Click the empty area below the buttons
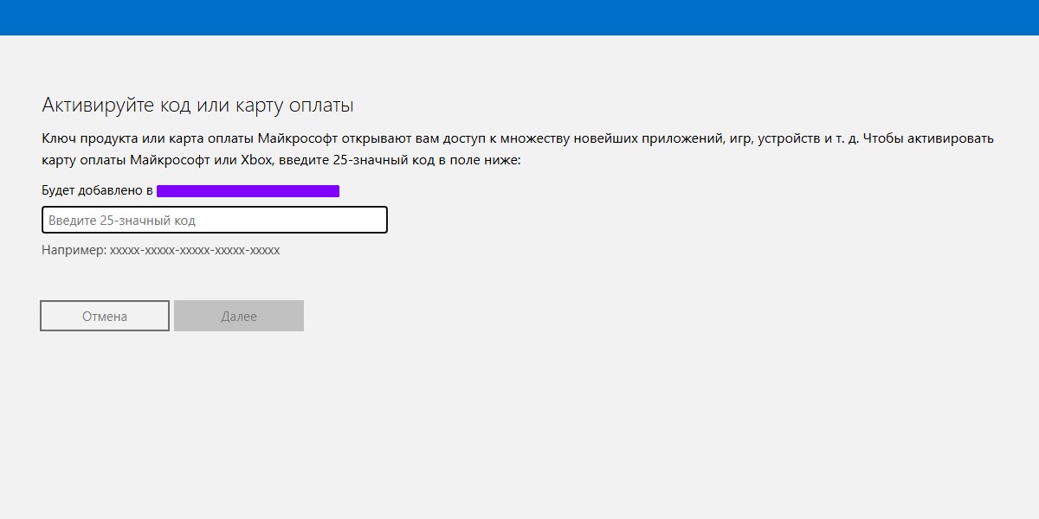 [260, 407]
